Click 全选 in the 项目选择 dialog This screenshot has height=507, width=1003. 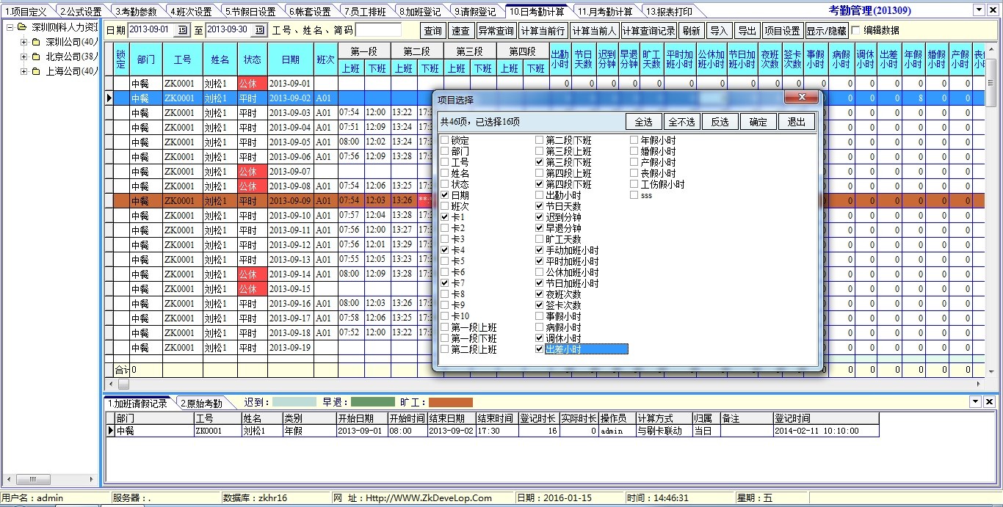[x=643, y=121]
